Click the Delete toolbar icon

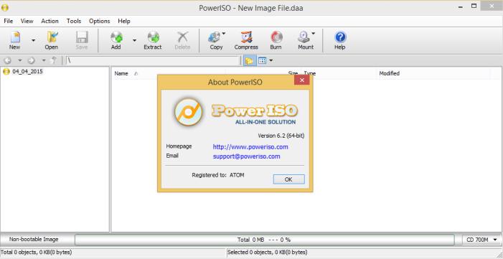point(182,40)
